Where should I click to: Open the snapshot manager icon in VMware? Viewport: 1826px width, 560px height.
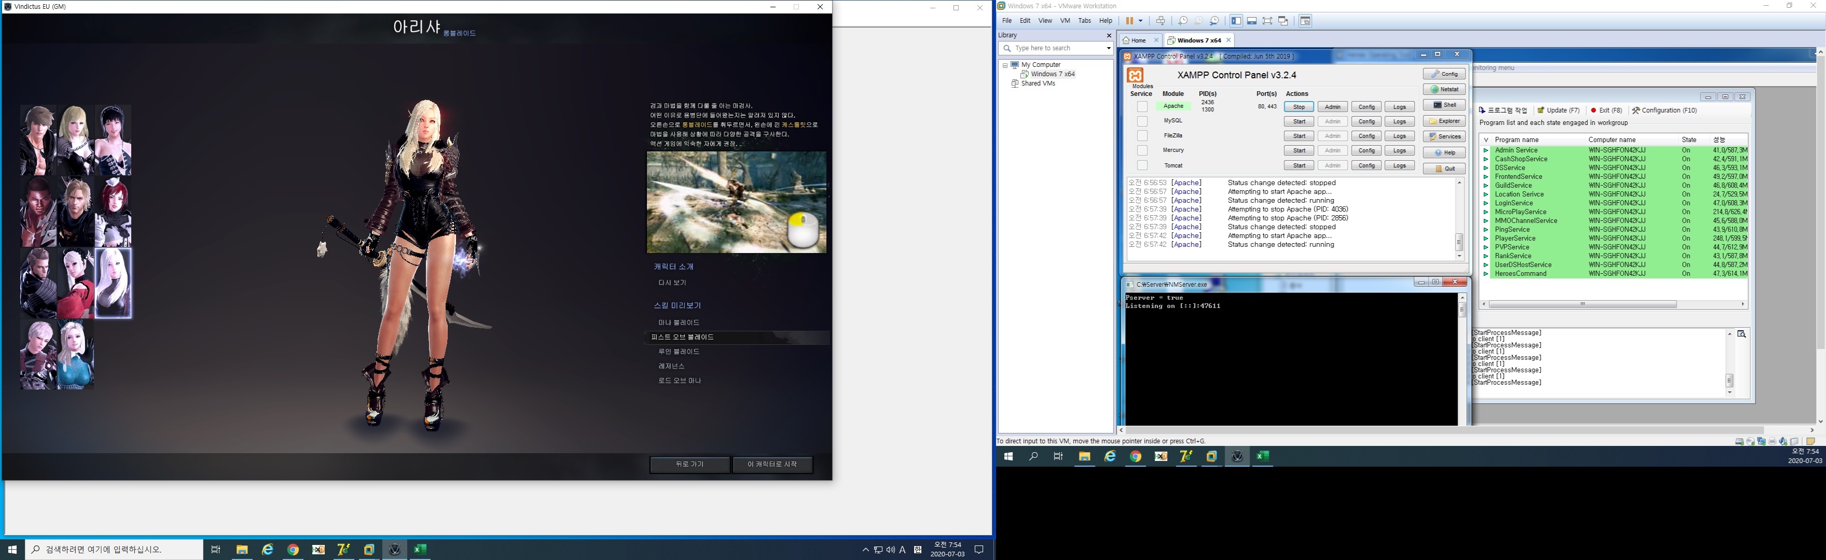(1214, 21)
